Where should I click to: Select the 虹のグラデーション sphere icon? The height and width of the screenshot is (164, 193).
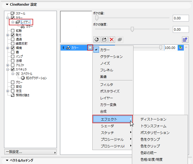pyautogui.click(x=23, y=78)
